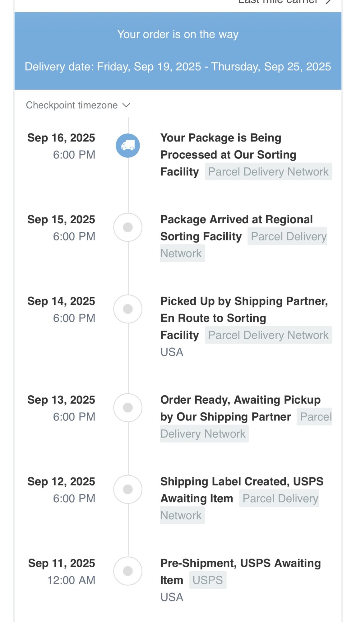Click Parcel Delivery Network tag on Sep 14
Screen dimensions: 356x622
(268, 335)
